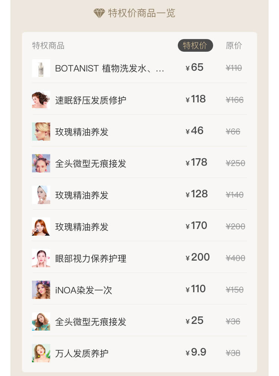Viewport: 279px width, 376px height.
Task: Select the 特权价 column pill
Action: pyautogui.click(x=195, y=45)
